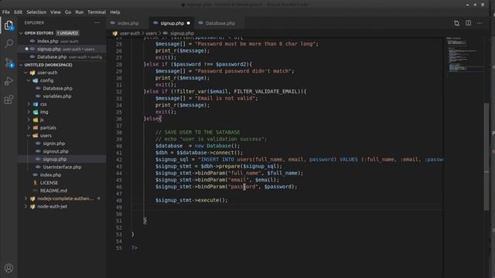Open the Run and Debug view
The height and width of the screenshot is (278, 495).
[x=9, y=81]
